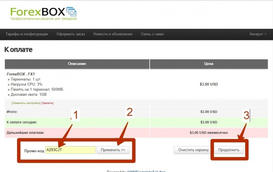The image size is (273, 172).
Task: Open Связь с нами page
Action: (152, 34)
